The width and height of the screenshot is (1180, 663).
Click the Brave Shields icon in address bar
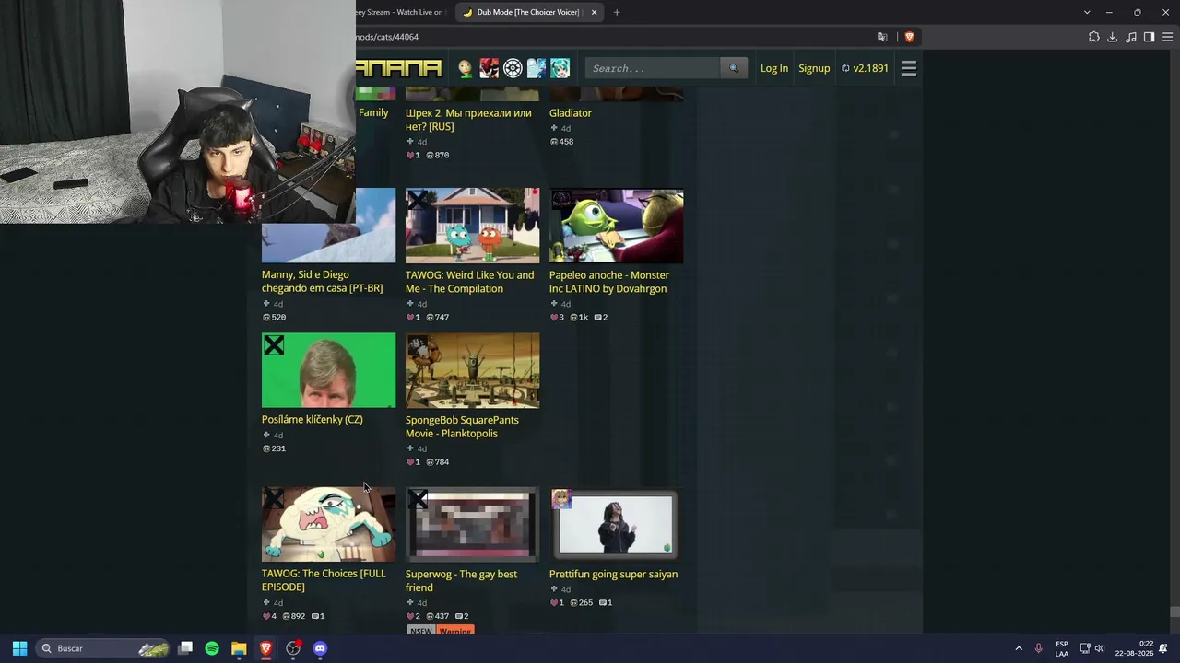click(909, 37)
